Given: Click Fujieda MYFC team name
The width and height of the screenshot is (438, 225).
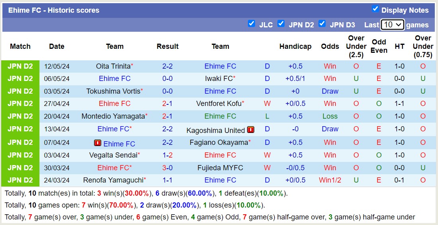Looking at the screenshot, I should point(220,168).
